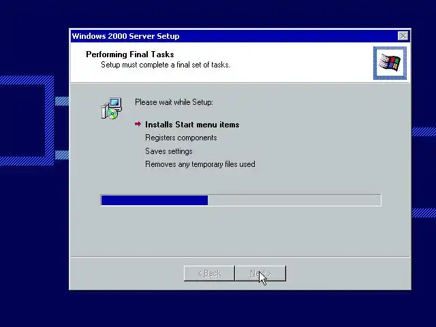Click the setup progress bar
The image size is (436, 327).
240,200
